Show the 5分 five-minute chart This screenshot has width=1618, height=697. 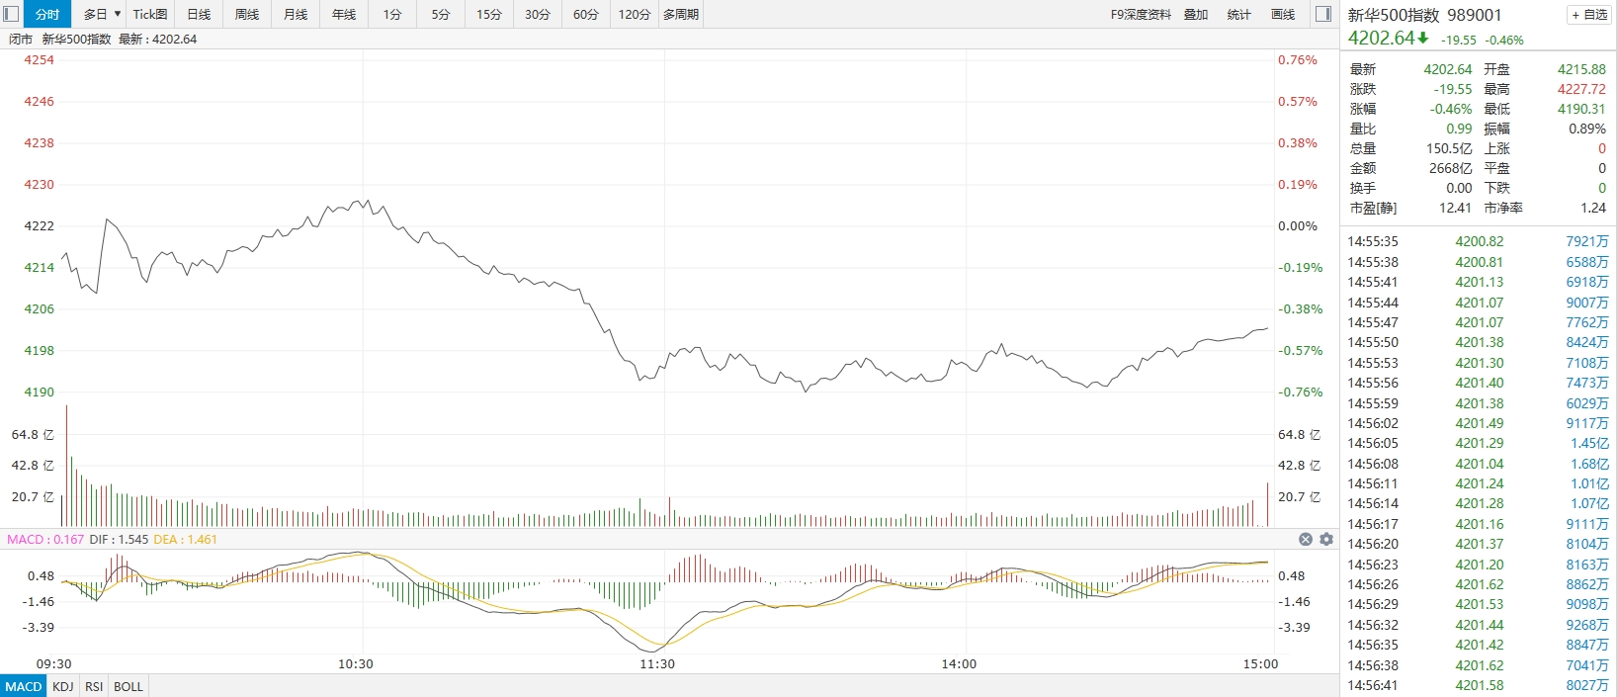click(x=441, y=14)
